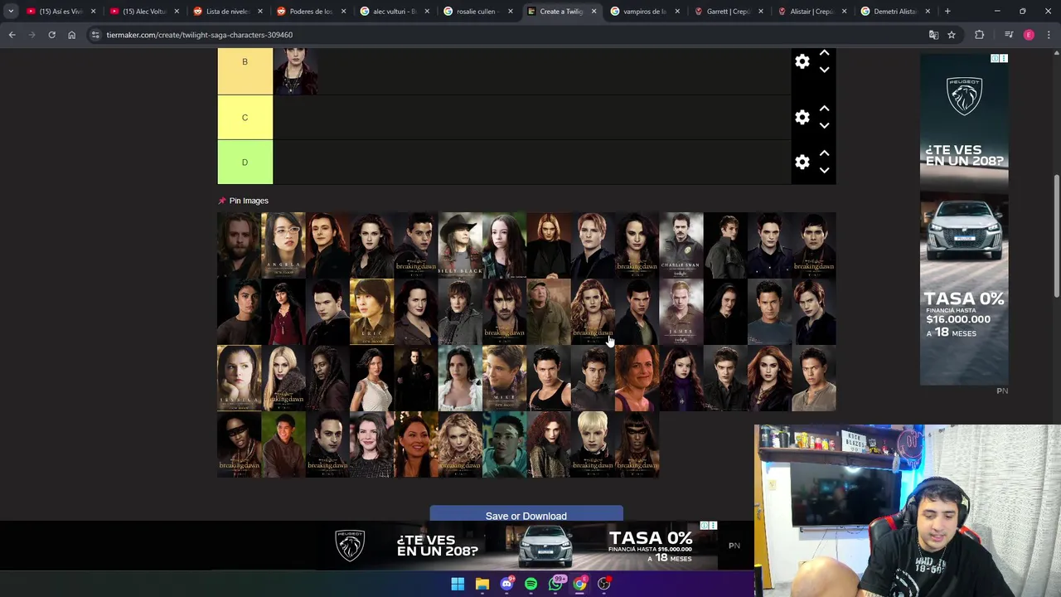Open OBS Studio from the taskbar
The image size is (1061, 597).
[x=604, y=584]
